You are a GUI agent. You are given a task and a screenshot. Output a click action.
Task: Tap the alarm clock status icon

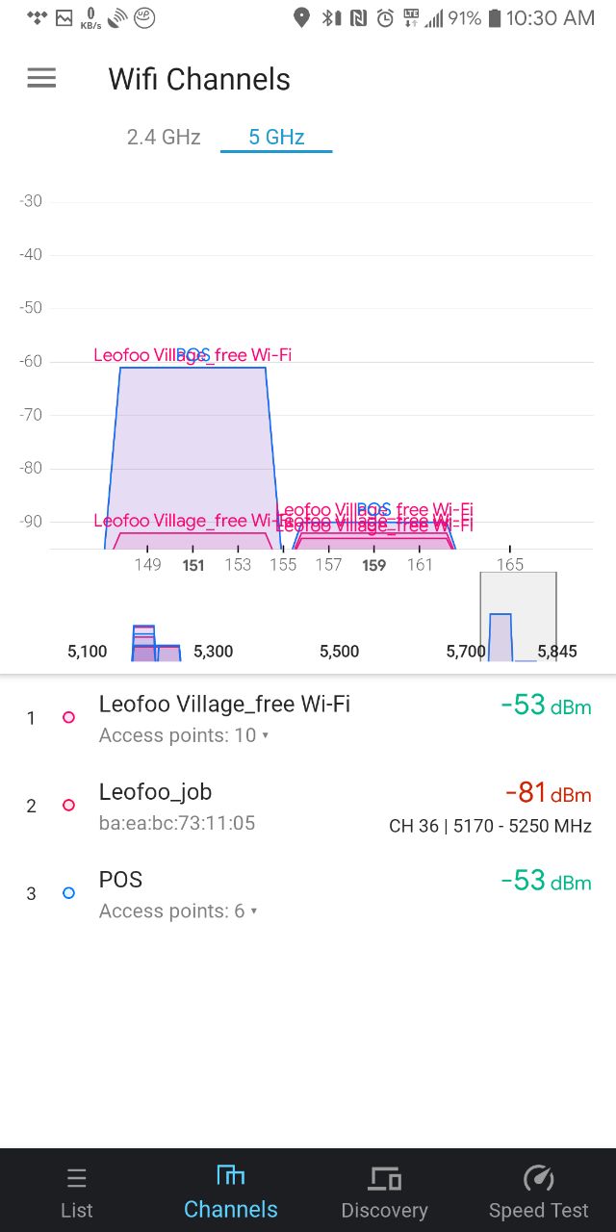tap(385, 17)
